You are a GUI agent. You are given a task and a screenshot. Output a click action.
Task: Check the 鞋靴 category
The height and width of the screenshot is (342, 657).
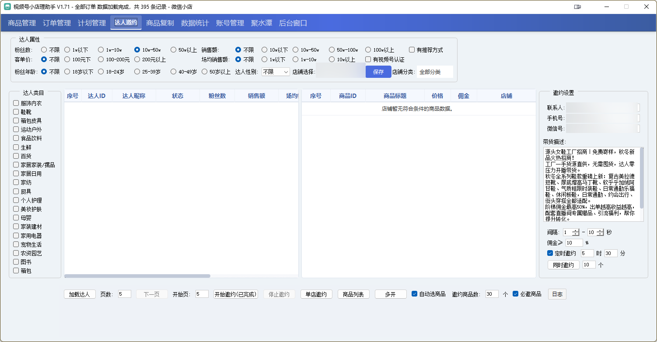point(16,112)
